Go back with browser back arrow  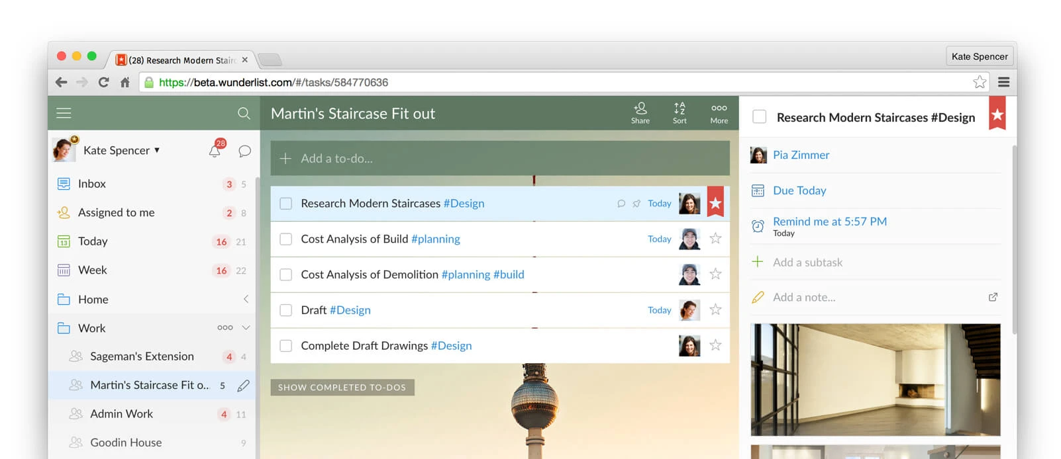coord(62,82)
